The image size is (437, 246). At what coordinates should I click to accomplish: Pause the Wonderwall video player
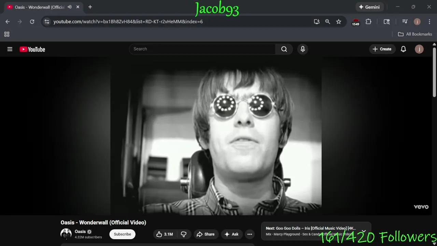216,137
